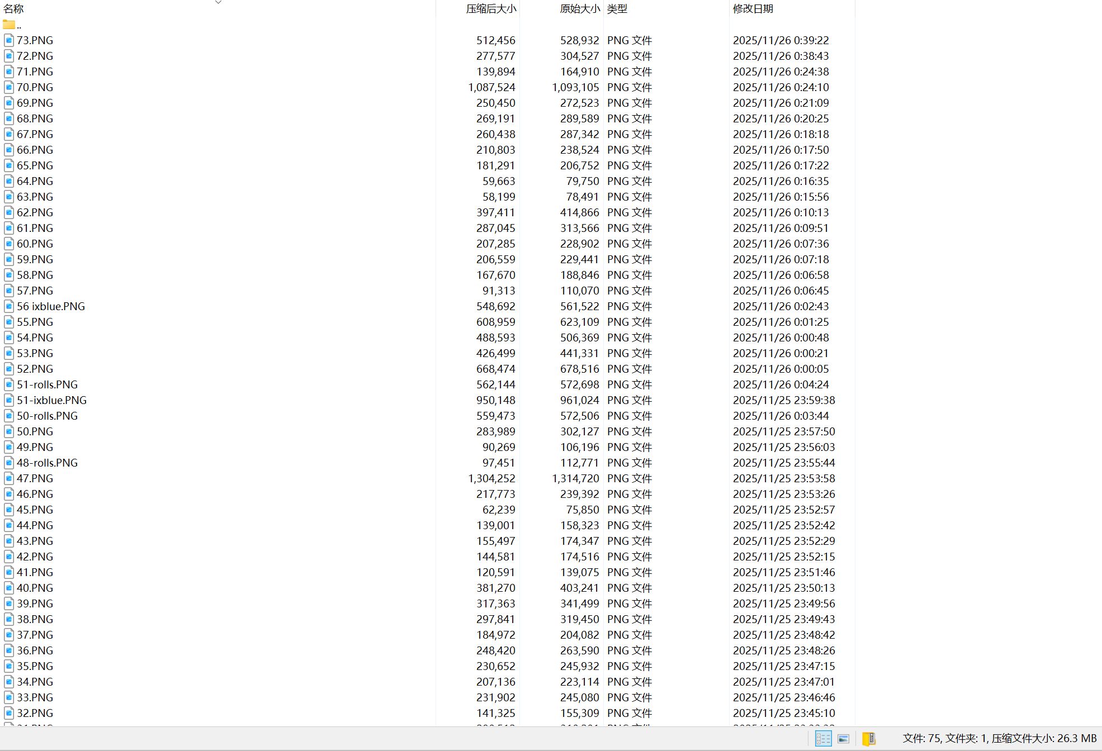This screenshot has width=1102, height=751.
Task: Sort by the 名称 column header
Action: coord(13,9)
